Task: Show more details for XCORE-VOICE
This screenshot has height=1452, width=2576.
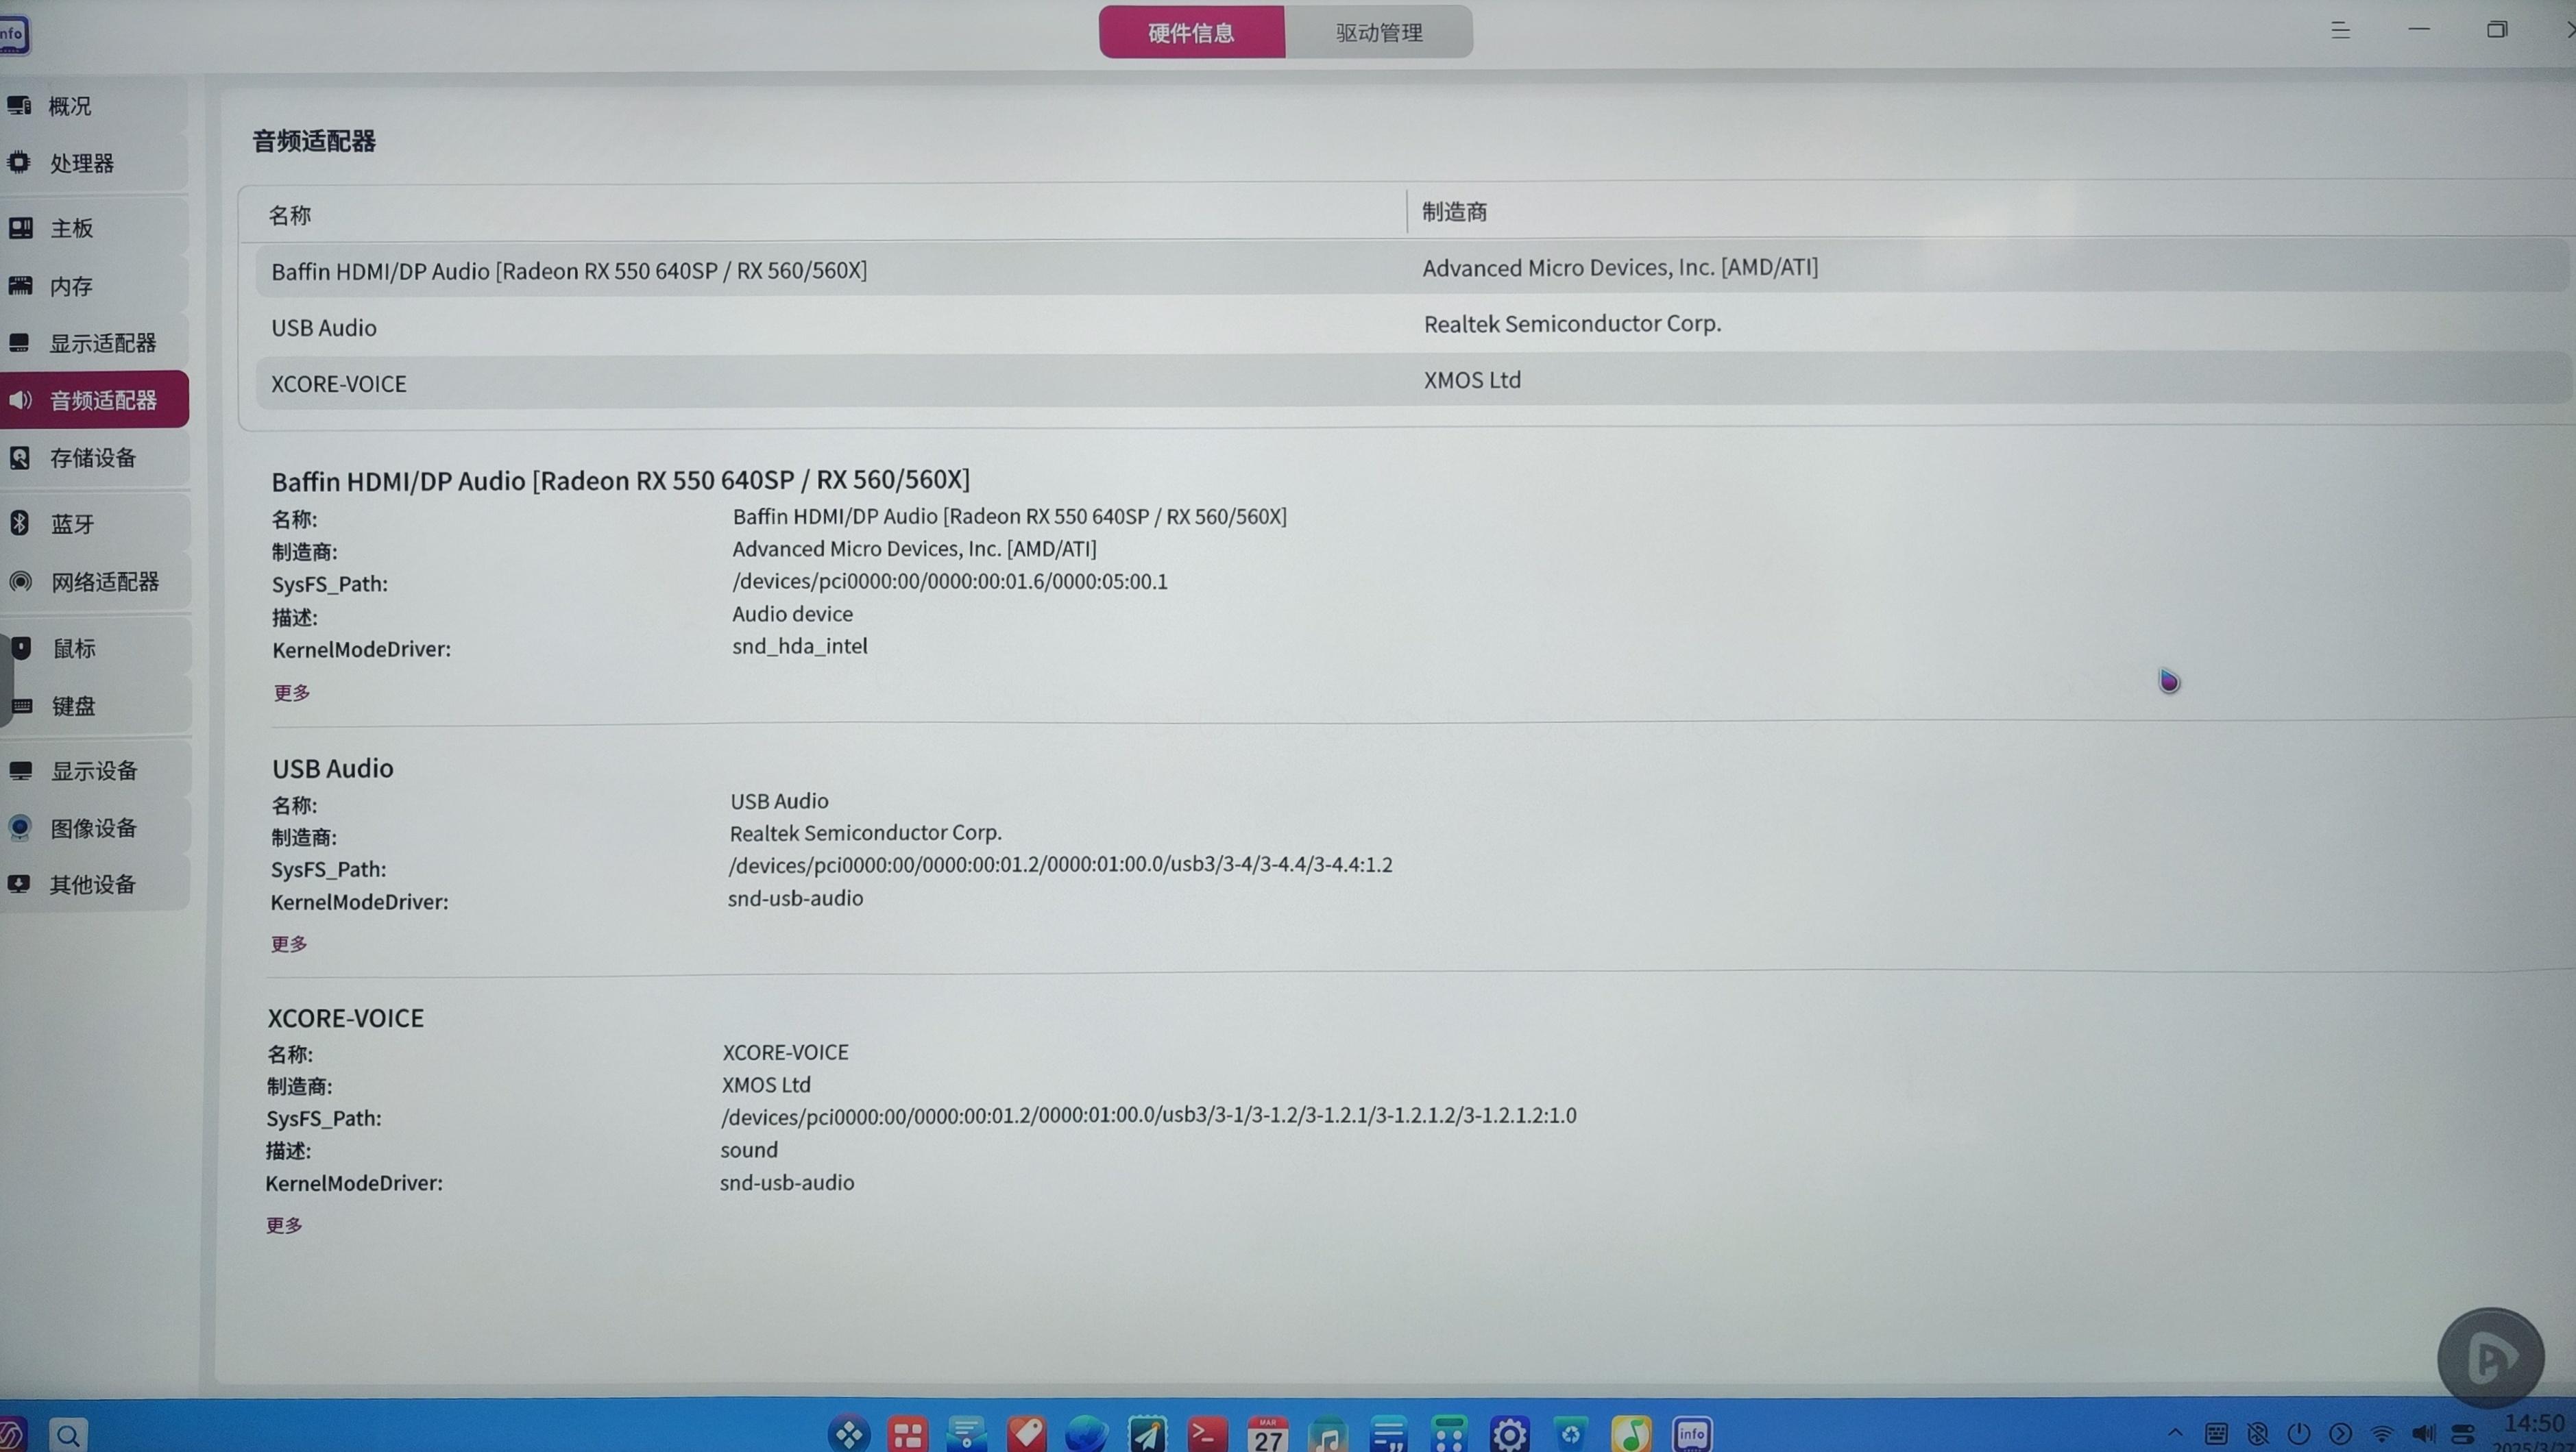Action: pos(284,1225)
